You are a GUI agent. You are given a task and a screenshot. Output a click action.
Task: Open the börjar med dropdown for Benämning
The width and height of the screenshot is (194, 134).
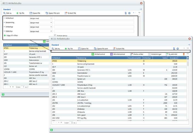pyautogui.click(x=41, y=23)
